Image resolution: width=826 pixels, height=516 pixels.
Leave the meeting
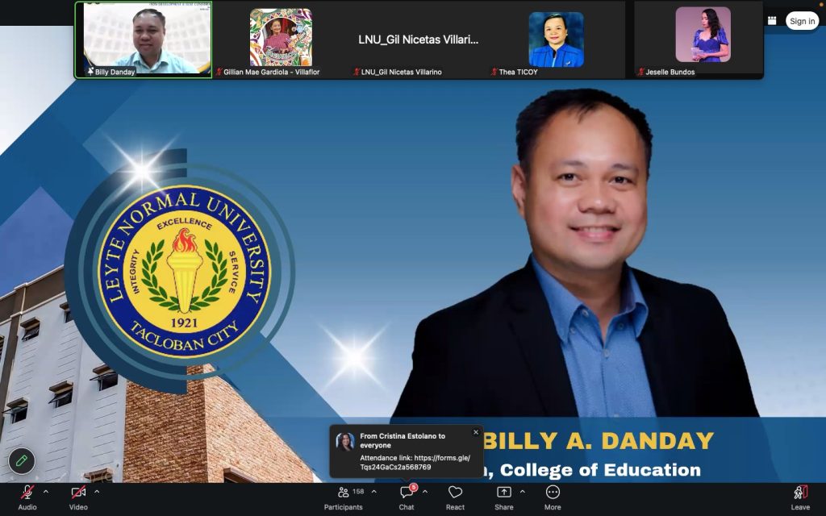800,497
